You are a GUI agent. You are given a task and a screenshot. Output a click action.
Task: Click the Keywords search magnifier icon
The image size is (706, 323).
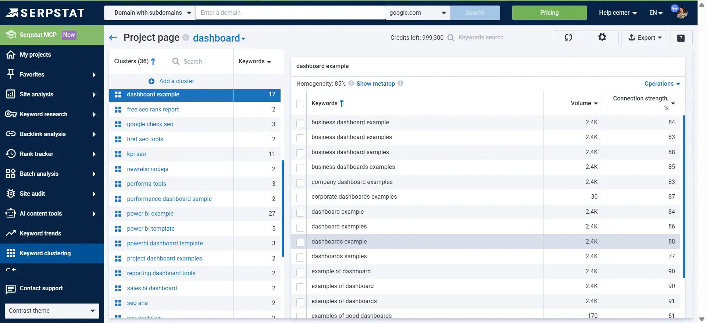(x=451, y=38)
